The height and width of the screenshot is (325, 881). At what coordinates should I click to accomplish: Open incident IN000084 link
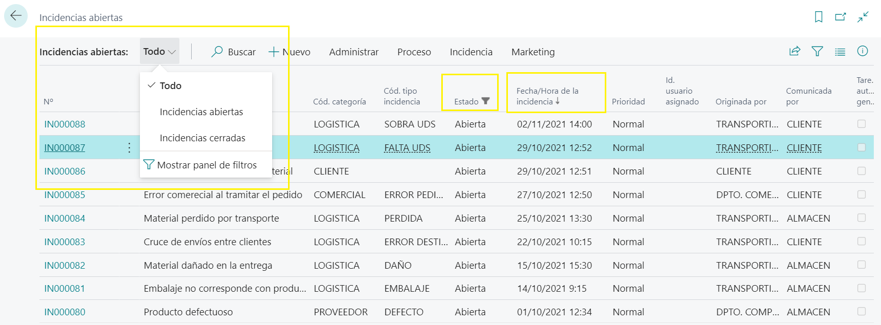pos(65,219)
